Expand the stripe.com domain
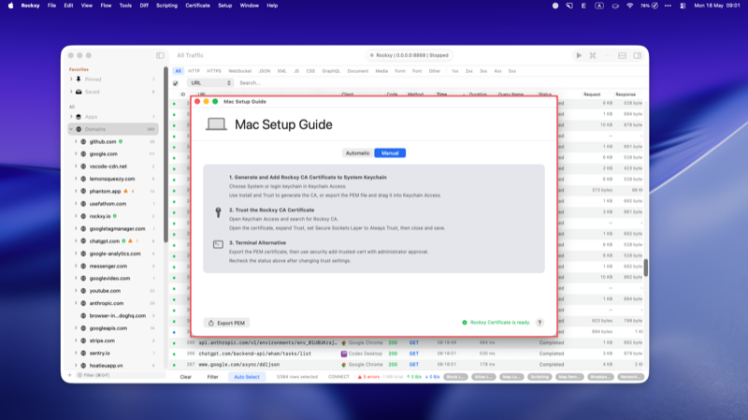 click(76, 340)
